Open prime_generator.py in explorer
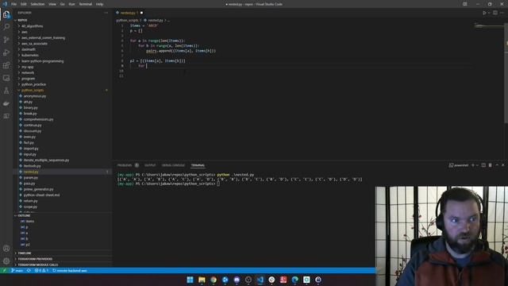The height and width of the screenshot is (286, 508). coord(38,189)
